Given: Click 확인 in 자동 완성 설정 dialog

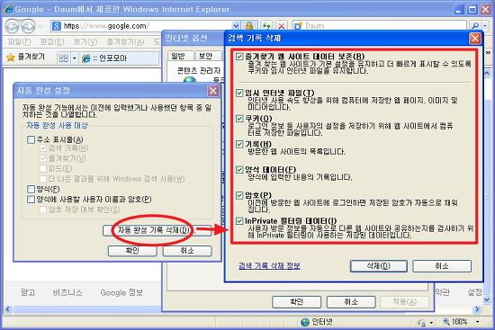Looking at the screenshot, I should 132,251.
